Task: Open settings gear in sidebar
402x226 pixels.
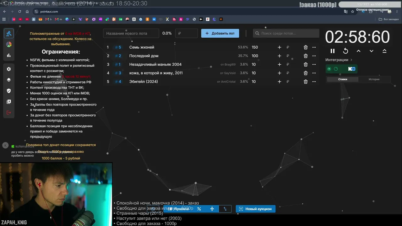Action: [9, 69]
